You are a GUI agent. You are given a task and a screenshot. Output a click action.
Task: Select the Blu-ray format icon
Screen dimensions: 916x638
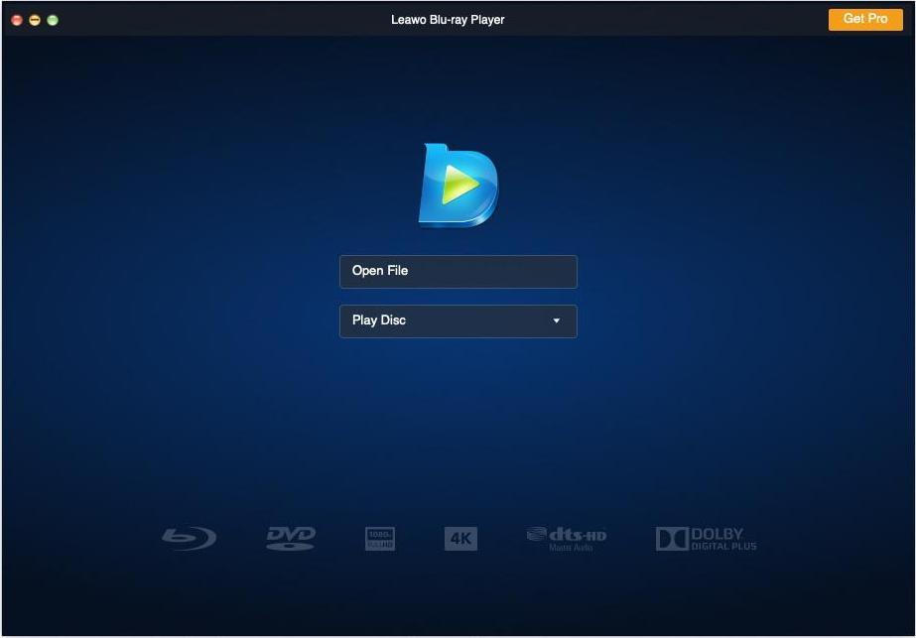189,538
